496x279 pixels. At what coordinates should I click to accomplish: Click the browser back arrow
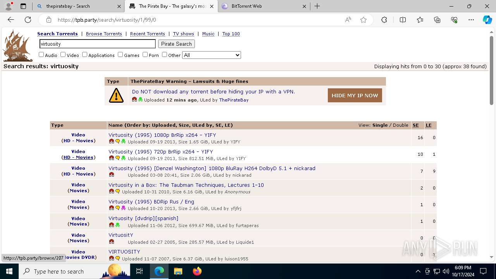pos(11,20)
